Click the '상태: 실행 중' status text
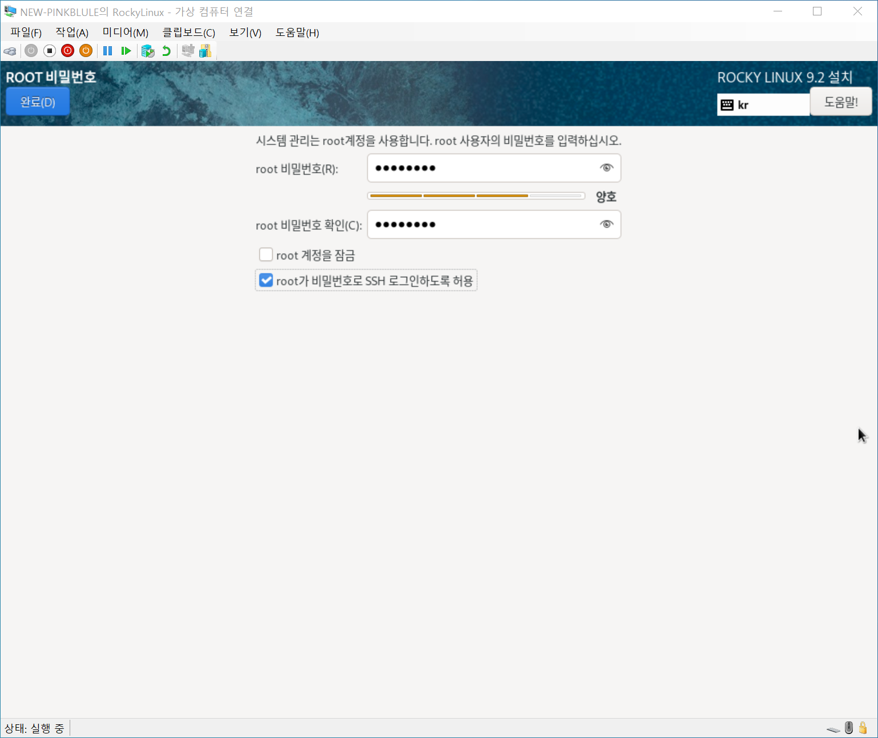 click(x=34, y=728)
